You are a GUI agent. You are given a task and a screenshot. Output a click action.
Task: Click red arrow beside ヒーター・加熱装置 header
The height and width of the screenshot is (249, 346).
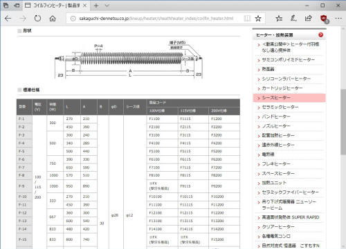click(x=320, y=35)
